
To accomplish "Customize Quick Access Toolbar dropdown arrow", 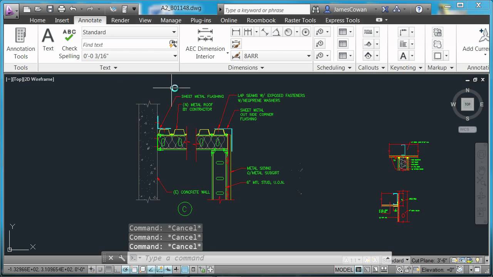I will tap(134, 9).
